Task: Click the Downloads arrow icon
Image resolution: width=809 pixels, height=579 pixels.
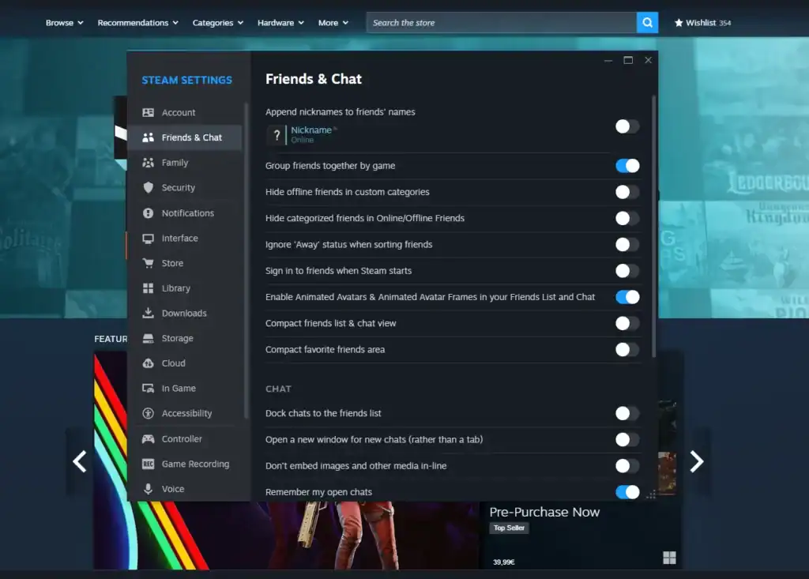Action: (x=148, y=314)
